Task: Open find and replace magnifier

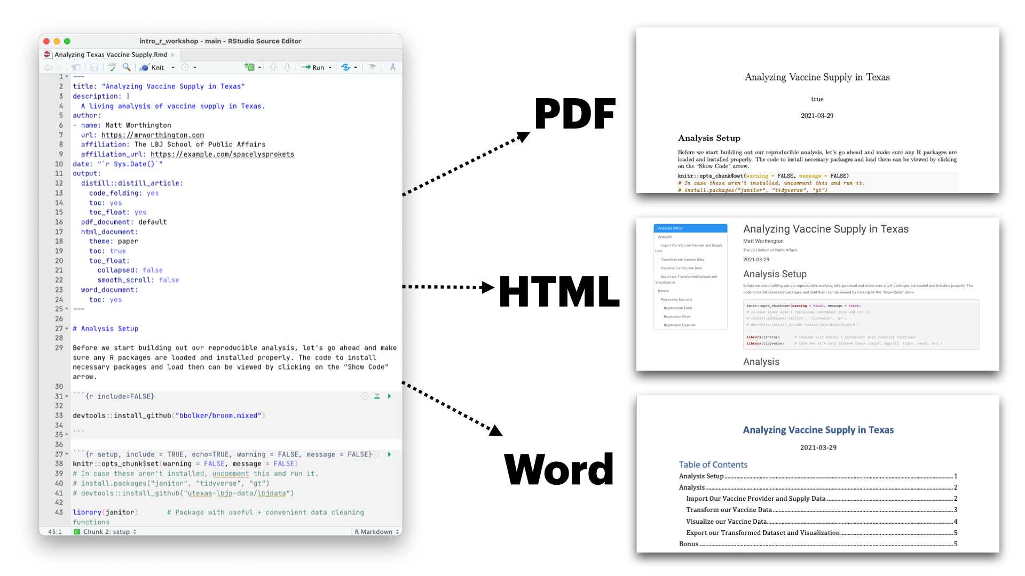Action: pyautogui.click(x=127, y=67)
